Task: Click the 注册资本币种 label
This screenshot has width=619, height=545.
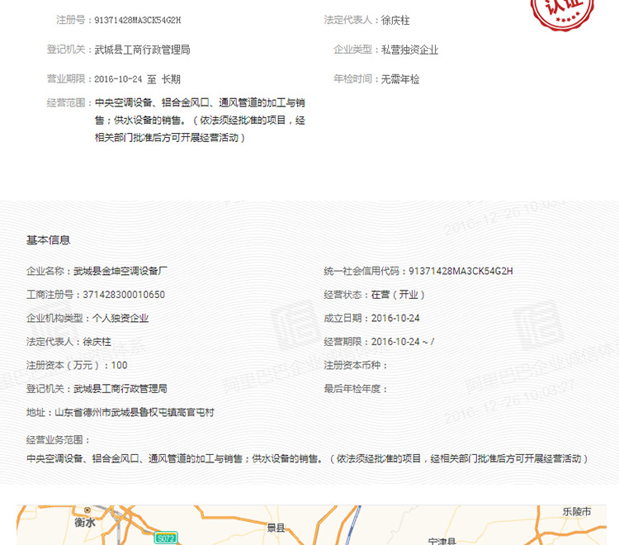Action: coord(355,365)
